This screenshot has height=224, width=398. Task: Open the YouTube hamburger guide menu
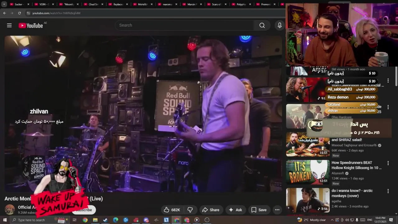click(x=9, y=26)
